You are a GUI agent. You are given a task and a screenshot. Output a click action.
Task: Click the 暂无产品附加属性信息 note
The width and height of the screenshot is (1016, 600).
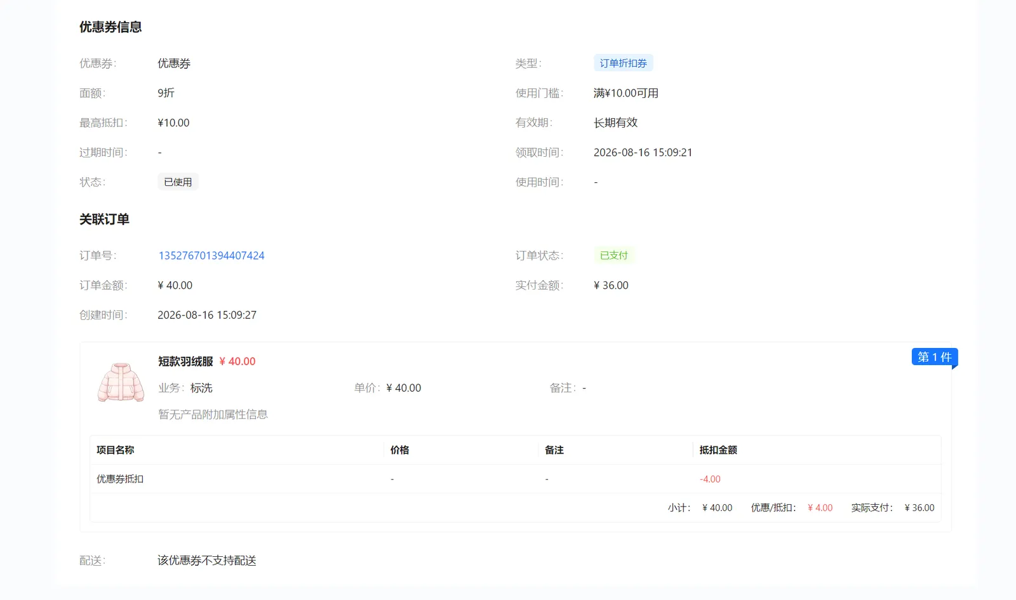click(x=213, y=414)
